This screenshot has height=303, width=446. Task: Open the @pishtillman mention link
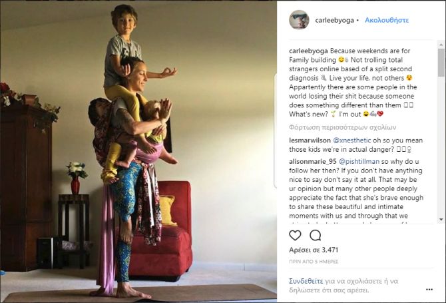coord(359,161)
